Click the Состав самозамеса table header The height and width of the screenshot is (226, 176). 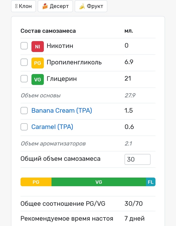pos(48,31)
